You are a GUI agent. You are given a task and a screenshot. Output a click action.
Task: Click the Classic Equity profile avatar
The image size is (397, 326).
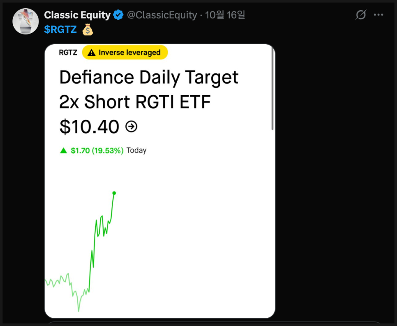[25, 21]
